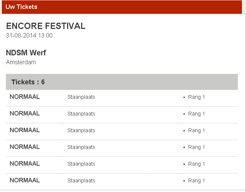Click Staanplaats in the fourth ticket row

tap(81, 147)
